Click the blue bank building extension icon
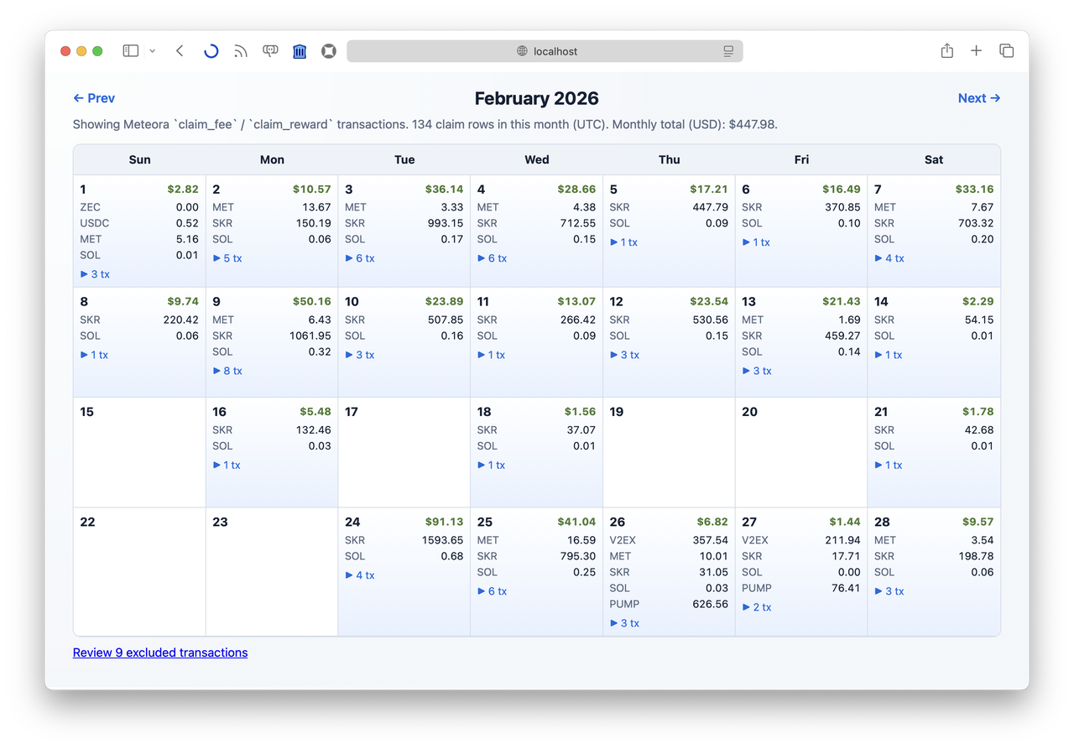 tap(300, 51)
